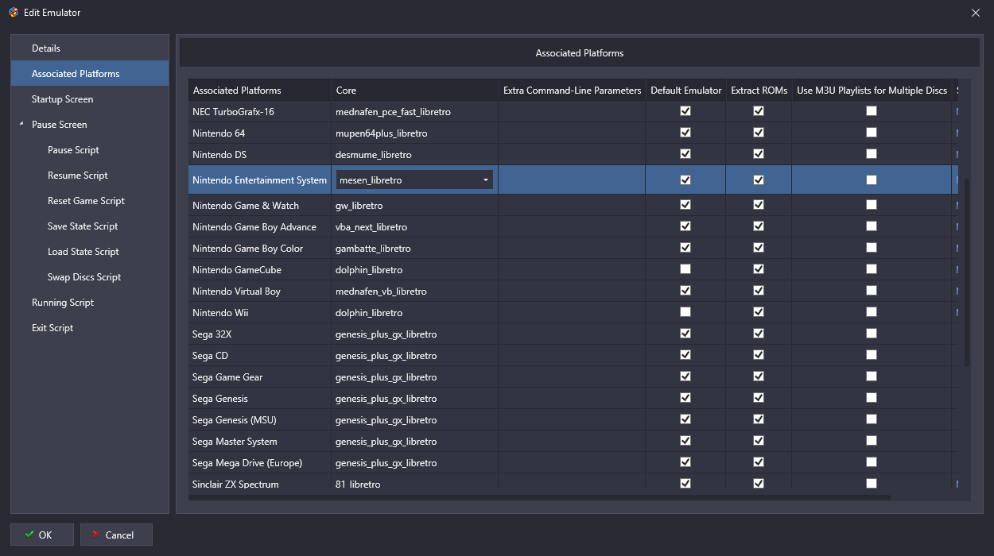Image resolution: width=994 pixels, height=556 pixels.
Task: Click the Use M3U Playlists column header
Action: coord(872,90)
